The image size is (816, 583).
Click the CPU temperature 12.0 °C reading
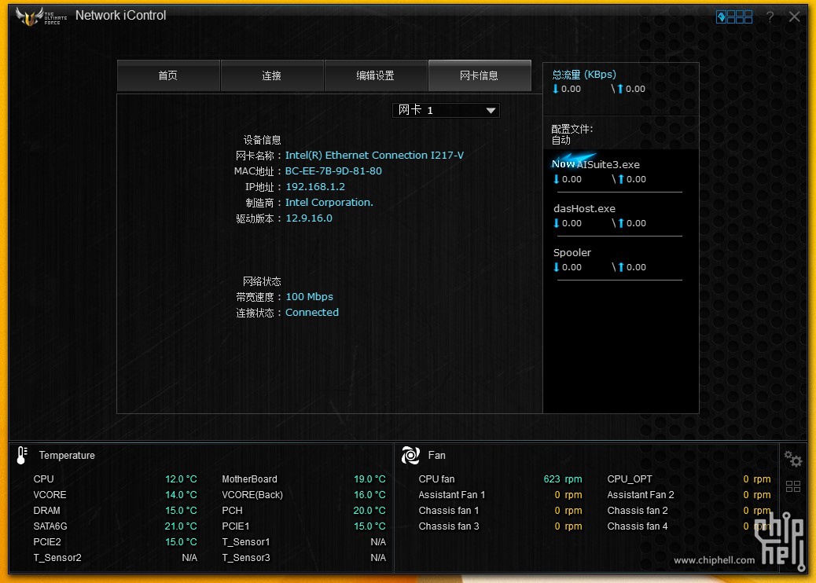pyautogui.click(x=181, y=479)
